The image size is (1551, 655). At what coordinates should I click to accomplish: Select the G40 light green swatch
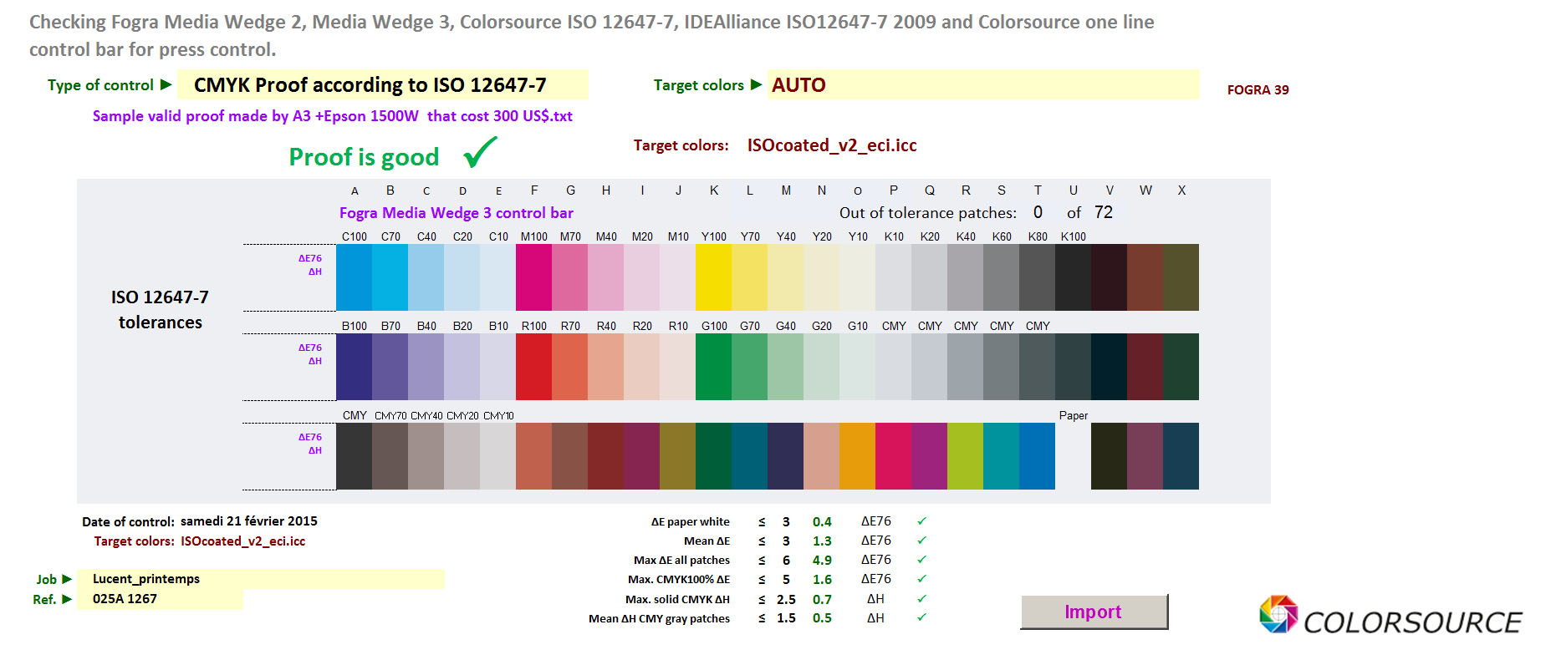pyautogui.click(x=785, y=367)
